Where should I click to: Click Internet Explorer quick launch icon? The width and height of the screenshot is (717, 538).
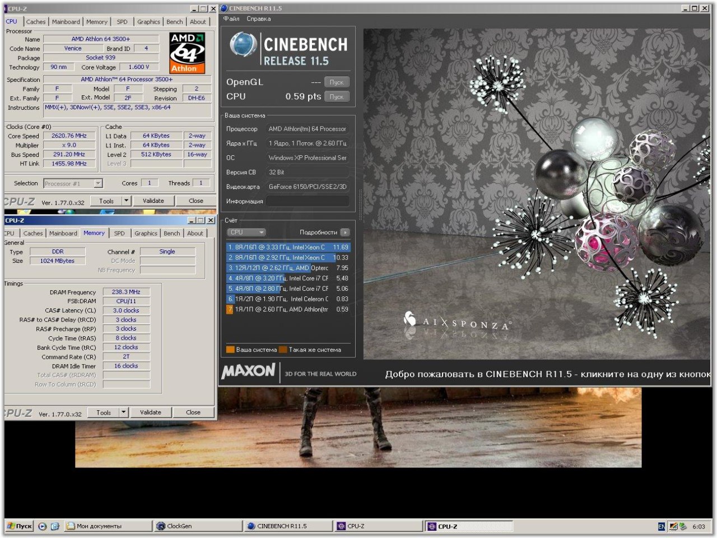(55, 526)
